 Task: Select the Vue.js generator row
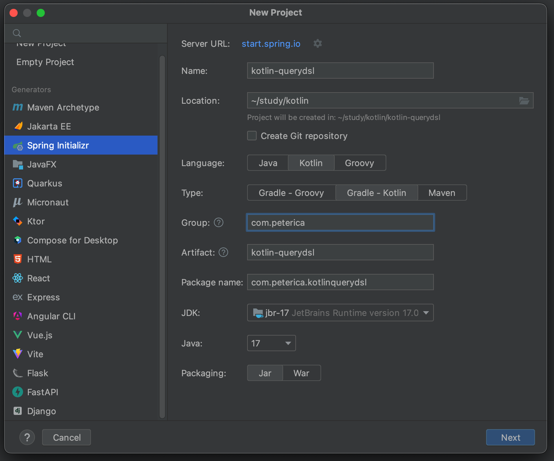click(81, 335)
